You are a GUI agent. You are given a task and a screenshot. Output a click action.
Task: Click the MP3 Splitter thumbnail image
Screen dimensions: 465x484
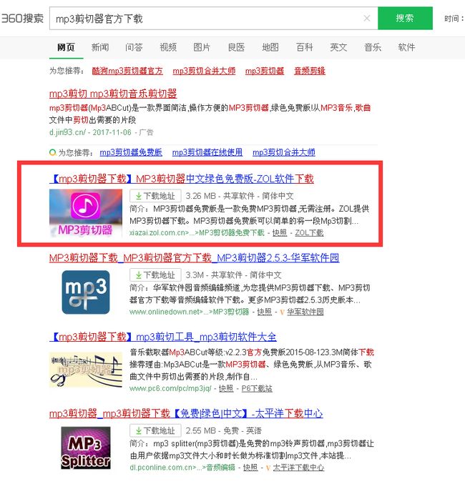[x=86, y=448]
